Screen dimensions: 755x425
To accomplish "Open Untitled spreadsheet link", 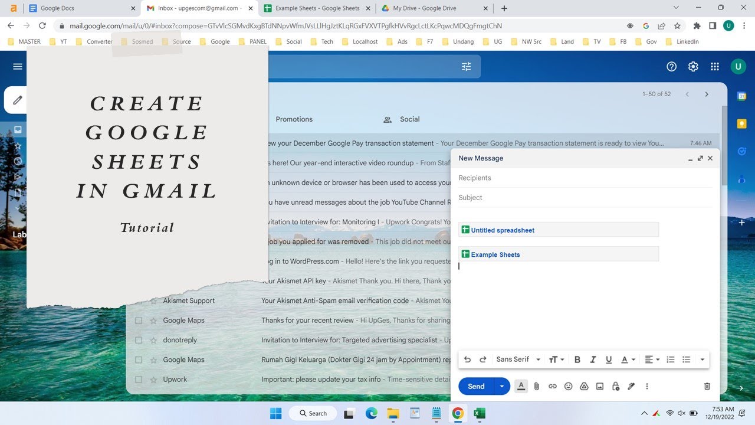I will click(x=503, y=230).
